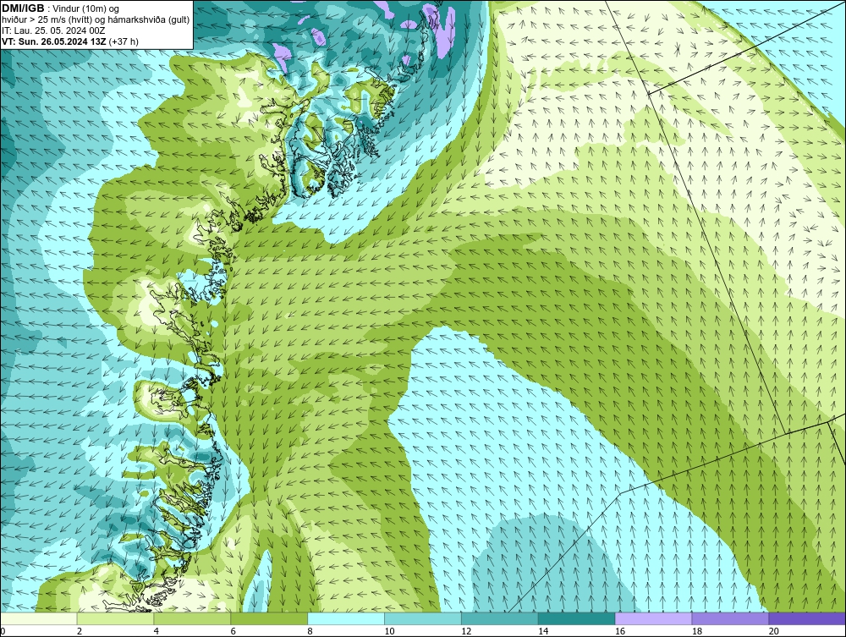Click the 8–10 m/s legend color swatch

346,618
